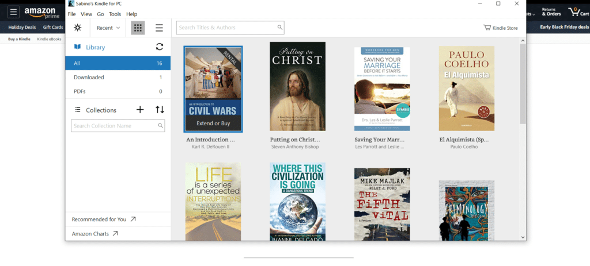Open the Tools menu
This screenshot has width=590, height=266.
click(115, 14)
